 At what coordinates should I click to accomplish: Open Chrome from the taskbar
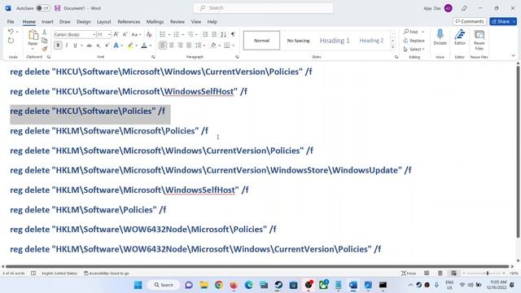219,285
